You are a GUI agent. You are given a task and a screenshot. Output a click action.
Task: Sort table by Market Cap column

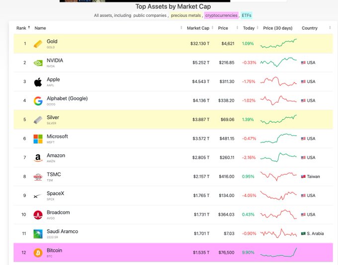[x=200, y=28]
